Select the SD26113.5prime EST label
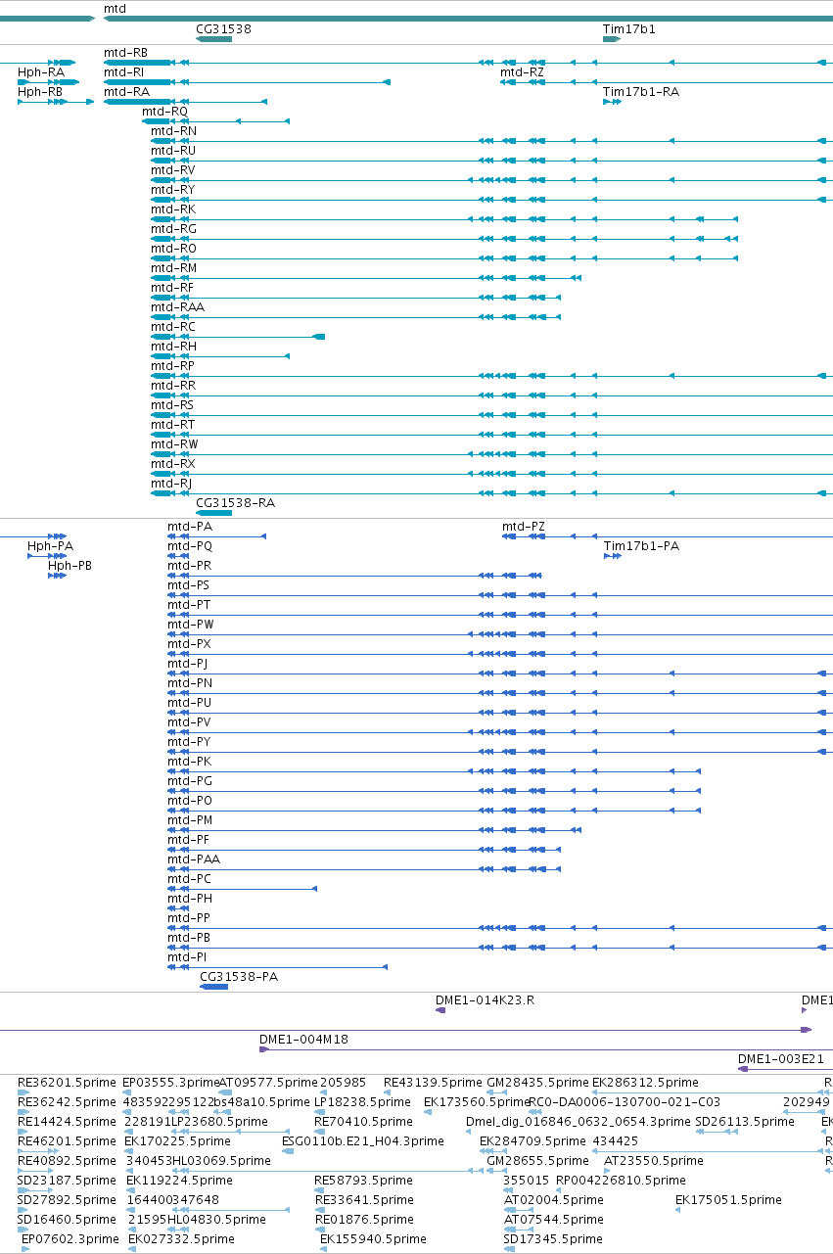Viewport: 833px width, 1254px height. click(745, 1122)
